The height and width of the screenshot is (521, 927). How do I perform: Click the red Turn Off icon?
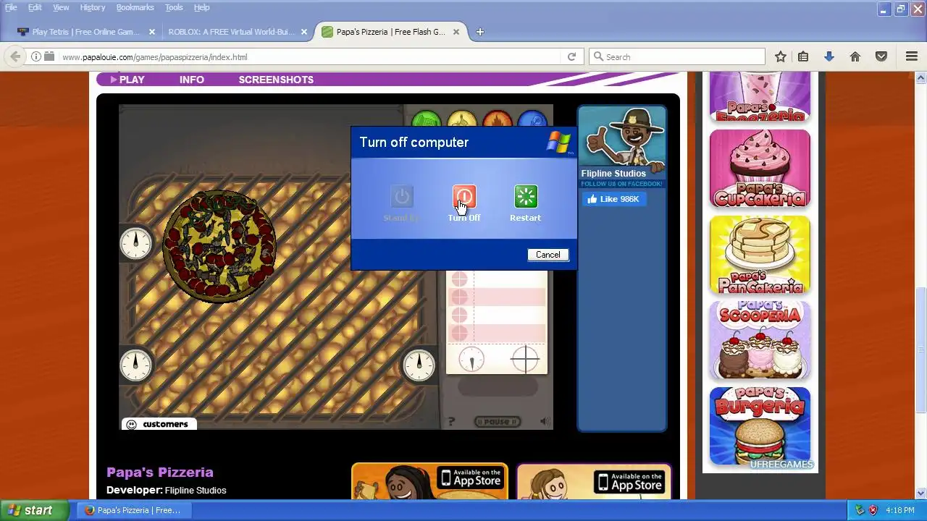tap(464, 197)
